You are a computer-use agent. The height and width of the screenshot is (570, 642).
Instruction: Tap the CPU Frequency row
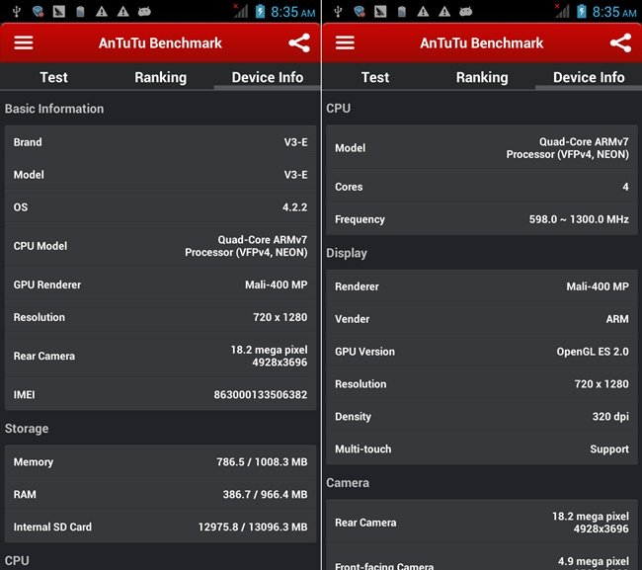[481, 219]
